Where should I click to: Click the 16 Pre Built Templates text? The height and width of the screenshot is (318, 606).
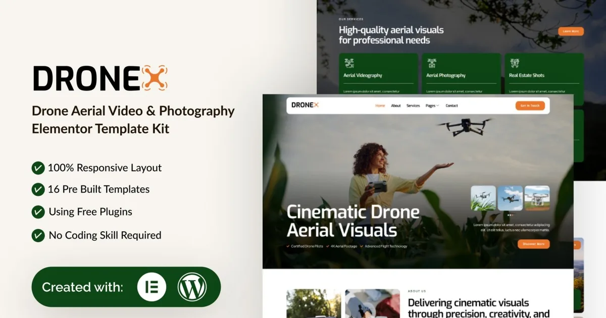coord(99,189)
